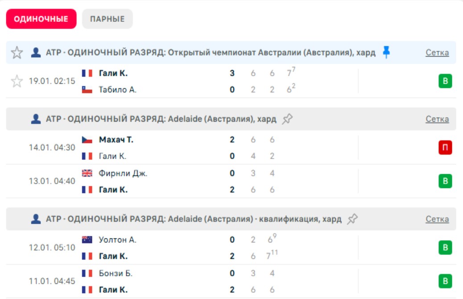Click the green win badge for Уолтон match
Viewport: 463px width, 299px height.
[445, 248]
